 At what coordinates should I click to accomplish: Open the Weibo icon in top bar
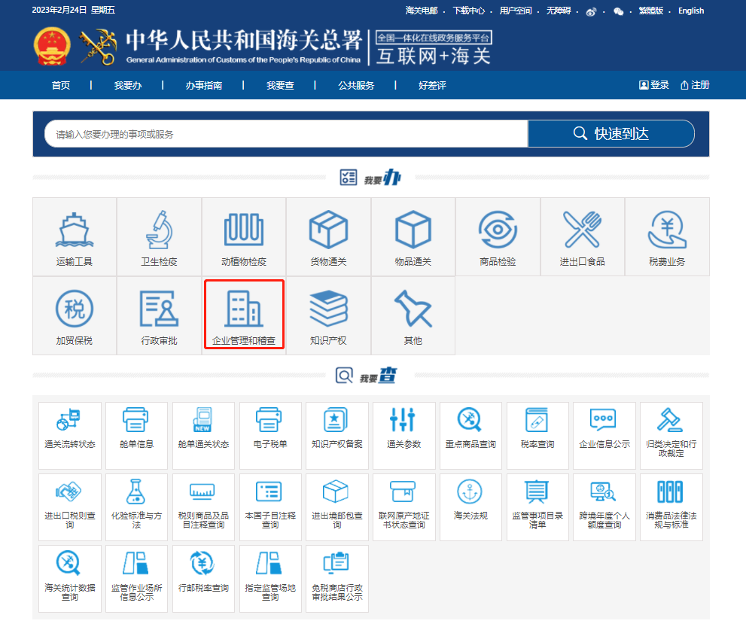coord(591,11)
